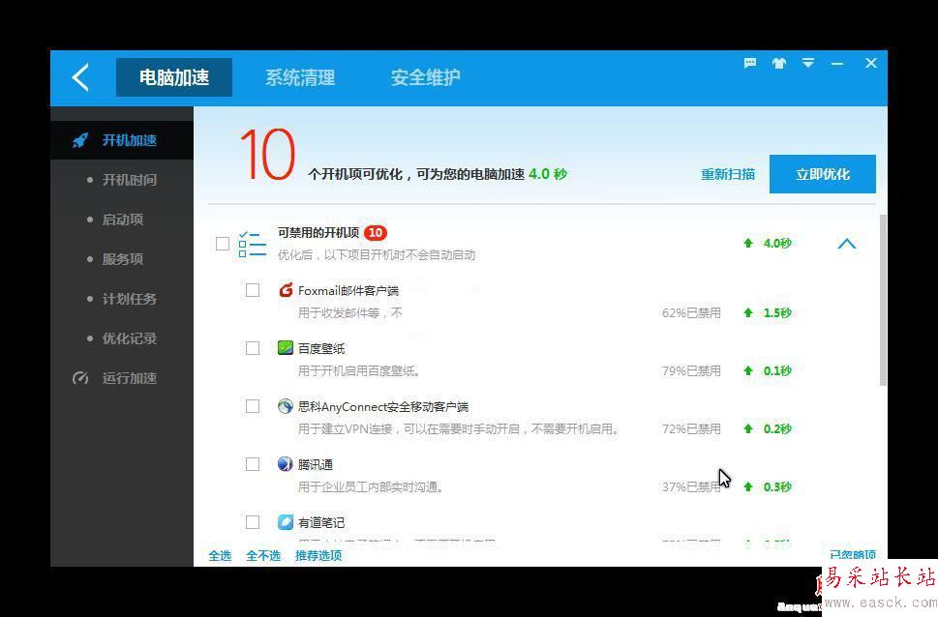Viewport: 938px width, 617px height.
Task: Click the red 10 badge
Action: (x=375, y=232)
